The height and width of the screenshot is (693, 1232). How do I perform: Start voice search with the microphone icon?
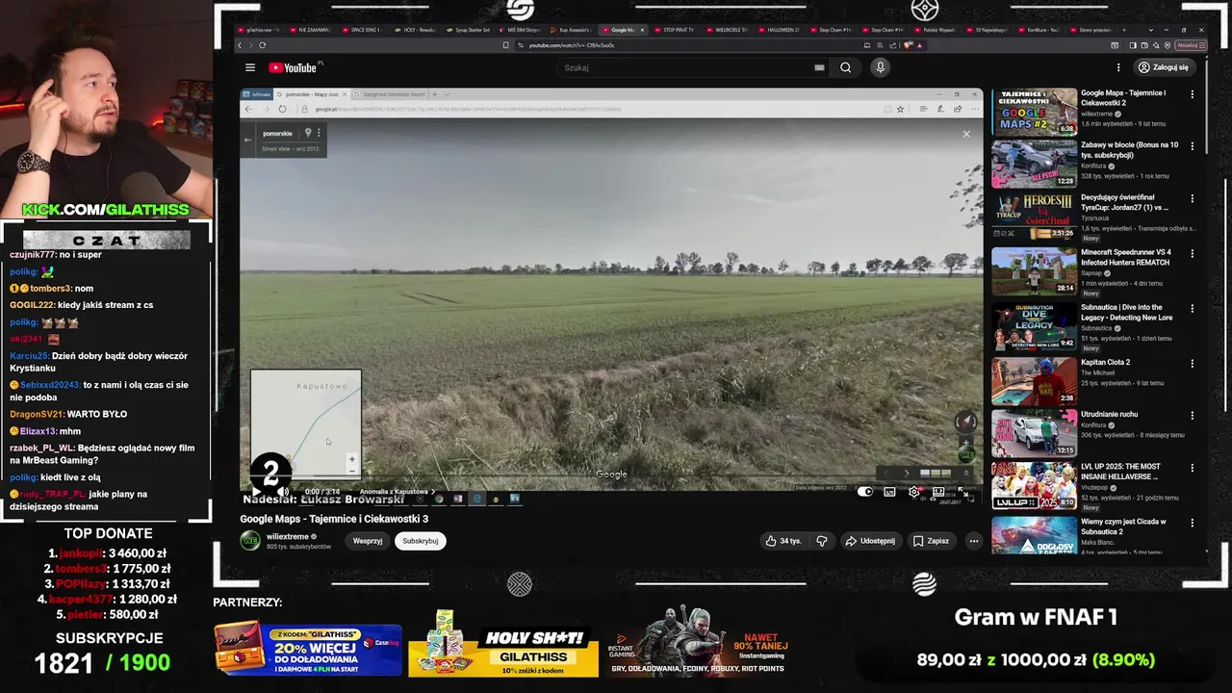880,67
